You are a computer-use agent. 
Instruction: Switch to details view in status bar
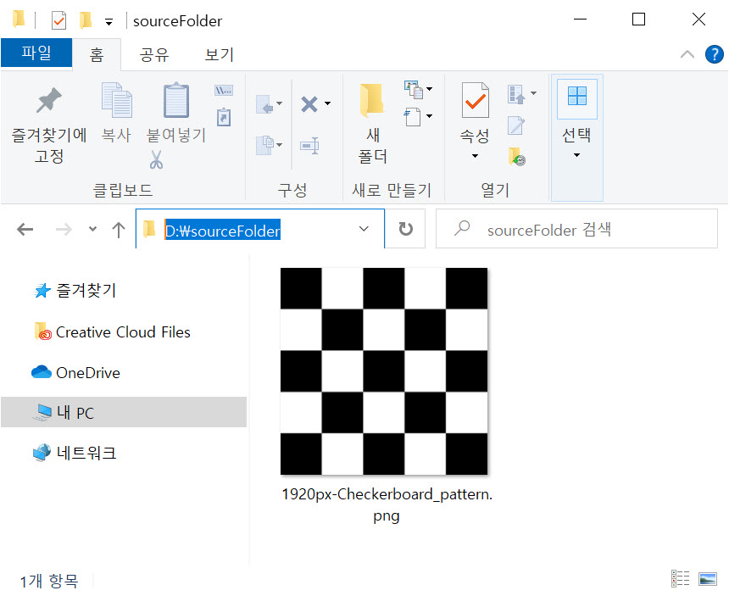[x=680, y=579]
